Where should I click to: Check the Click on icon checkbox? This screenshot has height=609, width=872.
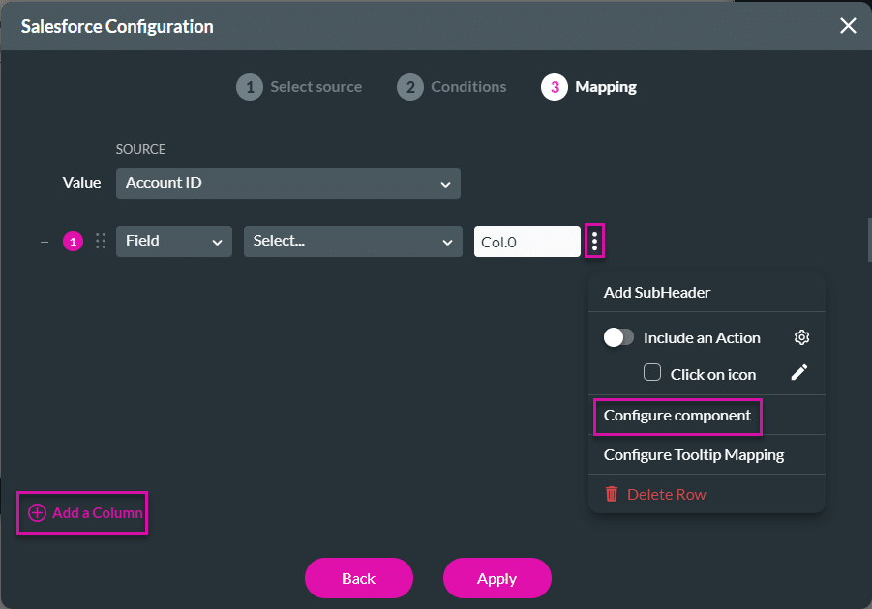[x=652, y=373]
